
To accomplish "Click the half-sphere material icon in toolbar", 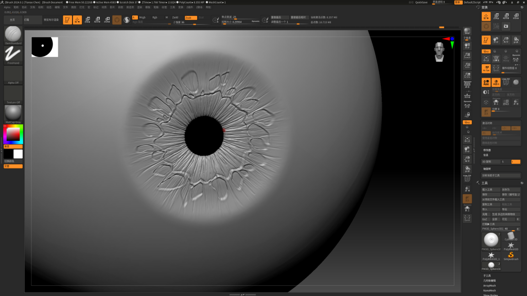I will point(127,20).
